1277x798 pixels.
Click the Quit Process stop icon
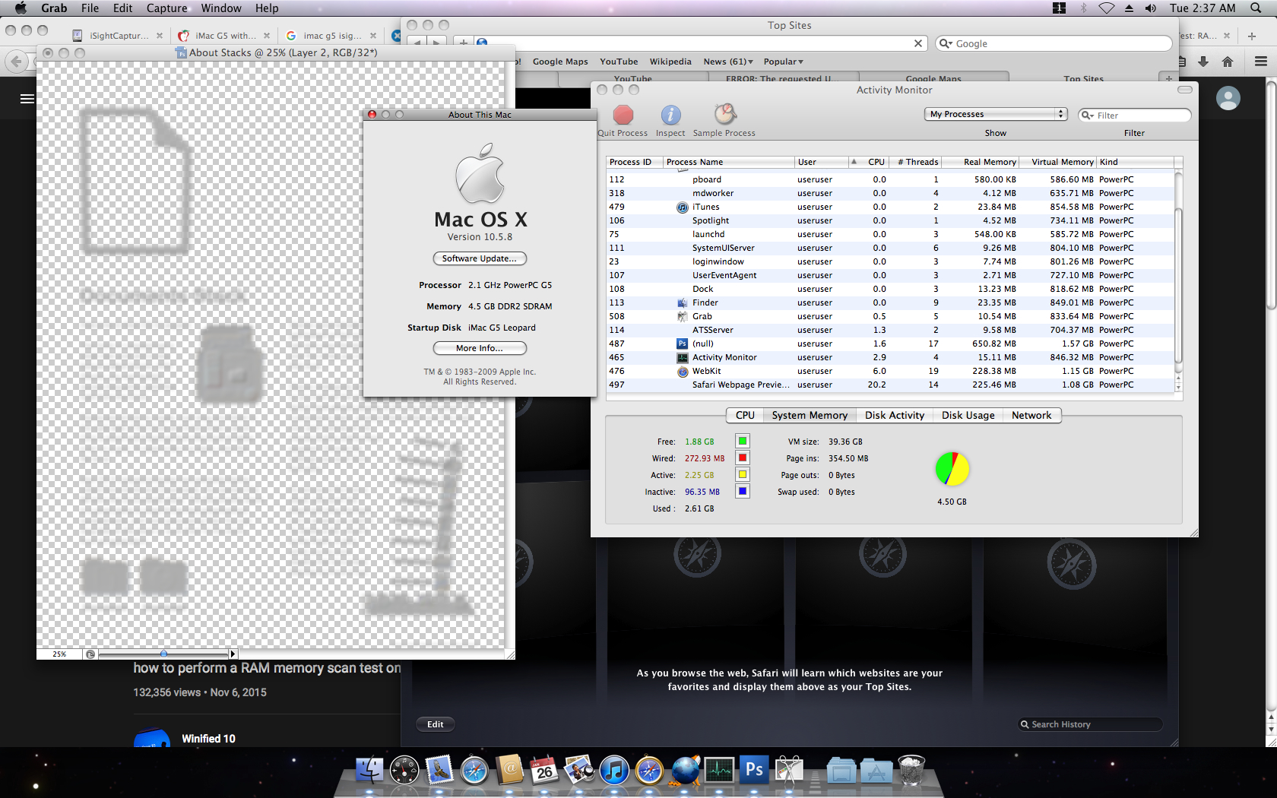pyautogui.click(x=623, y=115)
